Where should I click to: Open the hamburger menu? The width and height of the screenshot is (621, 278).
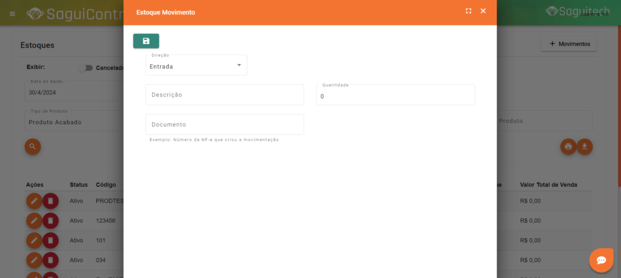coord(12,13)
